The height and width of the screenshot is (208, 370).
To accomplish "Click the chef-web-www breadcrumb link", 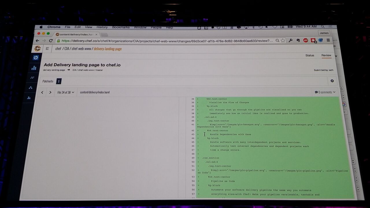I will 81,49.
